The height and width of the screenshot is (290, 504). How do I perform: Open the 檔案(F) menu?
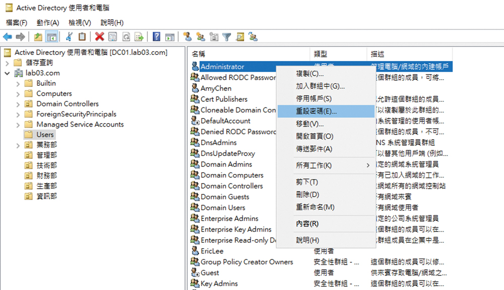click(17, 23)
